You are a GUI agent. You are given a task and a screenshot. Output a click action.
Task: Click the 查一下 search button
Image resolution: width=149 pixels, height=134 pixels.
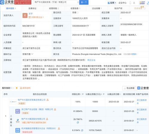84,2
